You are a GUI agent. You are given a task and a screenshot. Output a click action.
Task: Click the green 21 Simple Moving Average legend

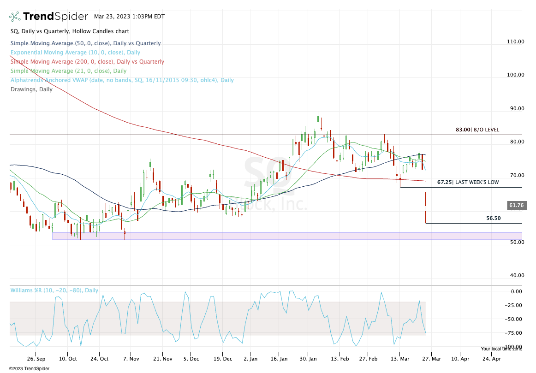(68, 71)
